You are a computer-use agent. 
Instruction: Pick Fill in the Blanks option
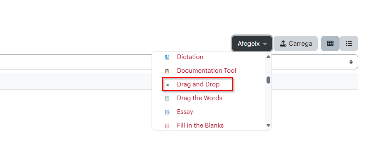(200, 125)
